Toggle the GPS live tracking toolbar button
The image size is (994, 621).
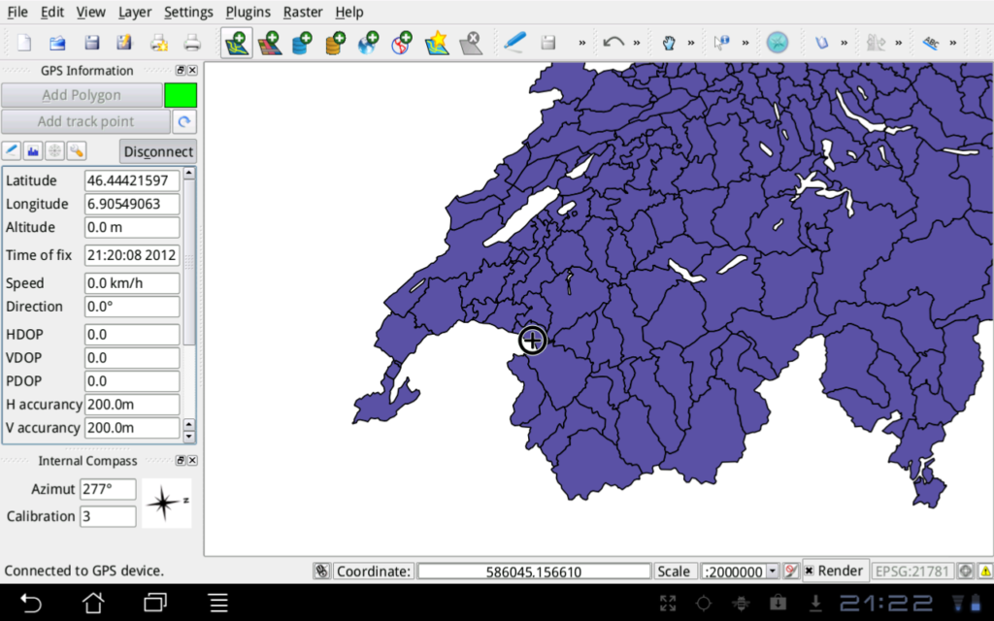point(778,43)
